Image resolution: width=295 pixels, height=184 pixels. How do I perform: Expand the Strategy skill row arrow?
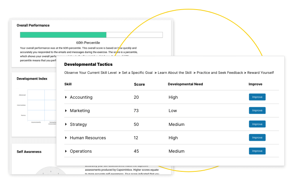(66, 125)
